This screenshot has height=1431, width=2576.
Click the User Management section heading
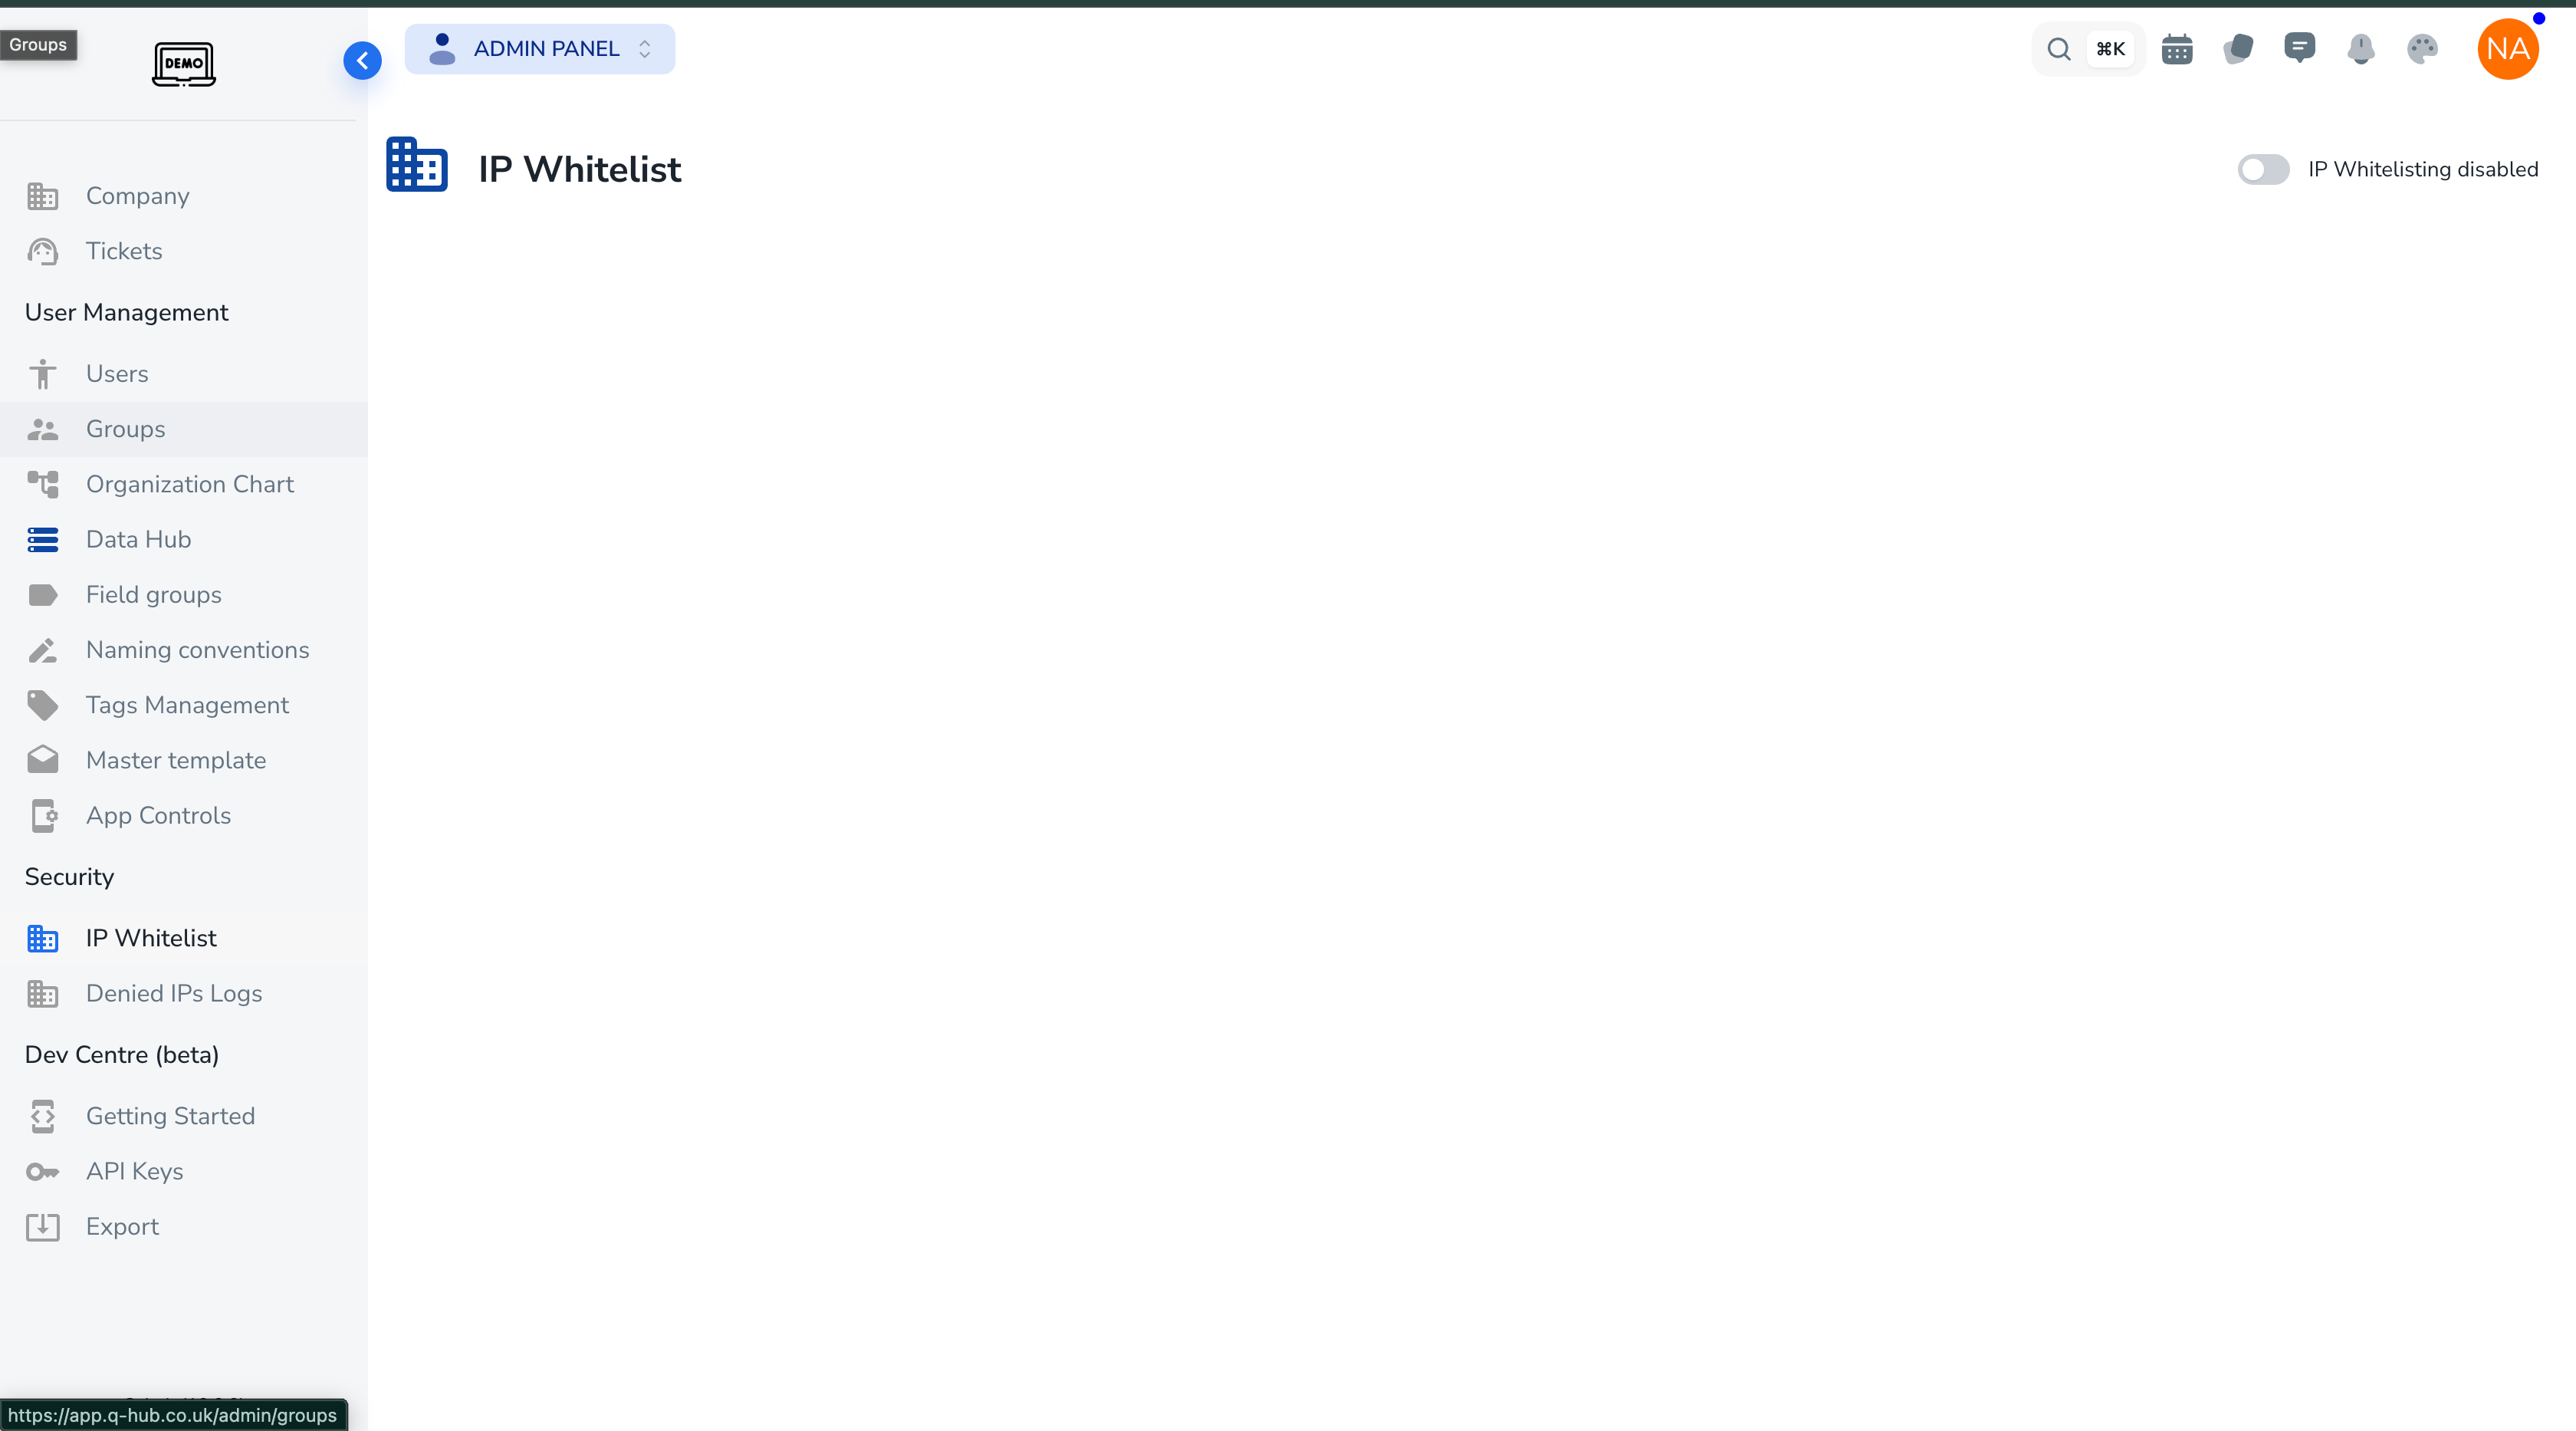pyautogui.click(x=127, y=313)
